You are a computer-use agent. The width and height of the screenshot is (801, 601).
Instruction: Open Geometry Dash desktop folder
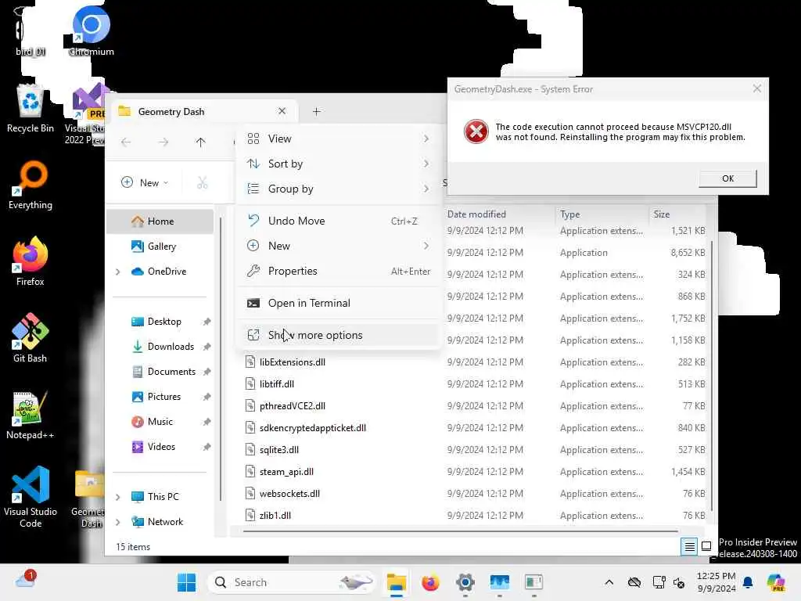click(90, 498)
